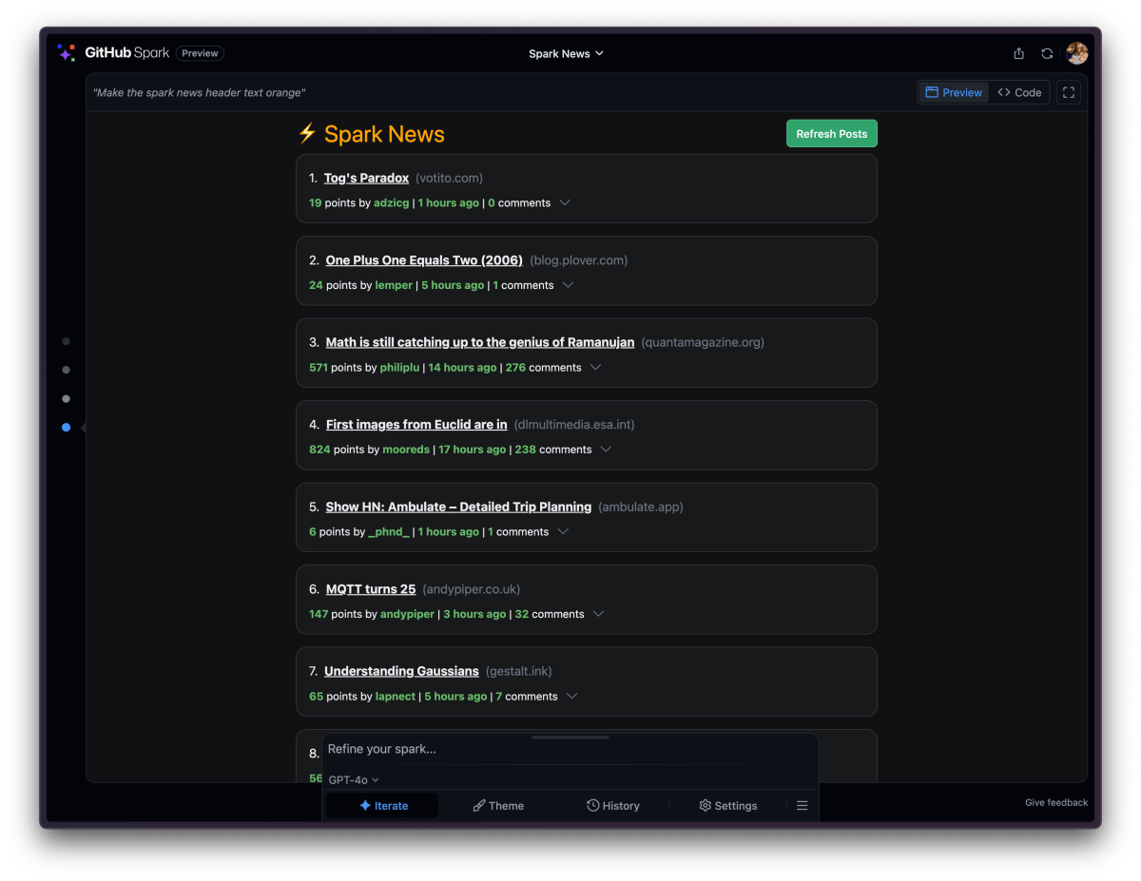Image resolution: width=1141 pixels, height=881 pixels.
Task: Switch to Preview view
Action: [954, 92]
